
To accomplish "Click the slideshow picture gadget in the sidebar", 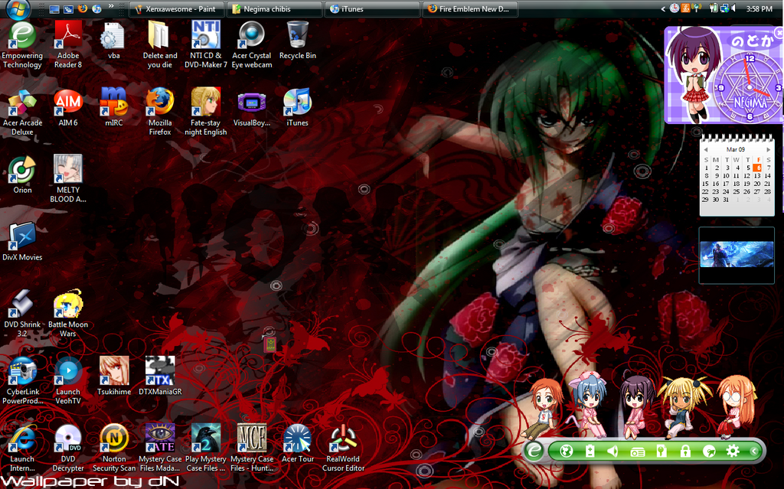I will pos(737,255).
